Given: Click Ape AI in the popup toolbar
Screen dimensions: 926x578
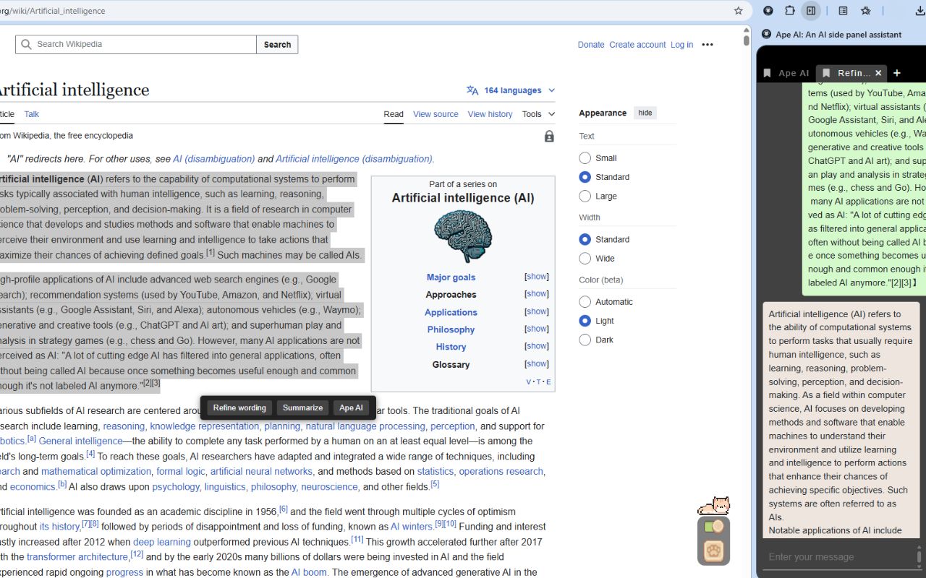Looking at the screenshot, I should tap(351, 408).
